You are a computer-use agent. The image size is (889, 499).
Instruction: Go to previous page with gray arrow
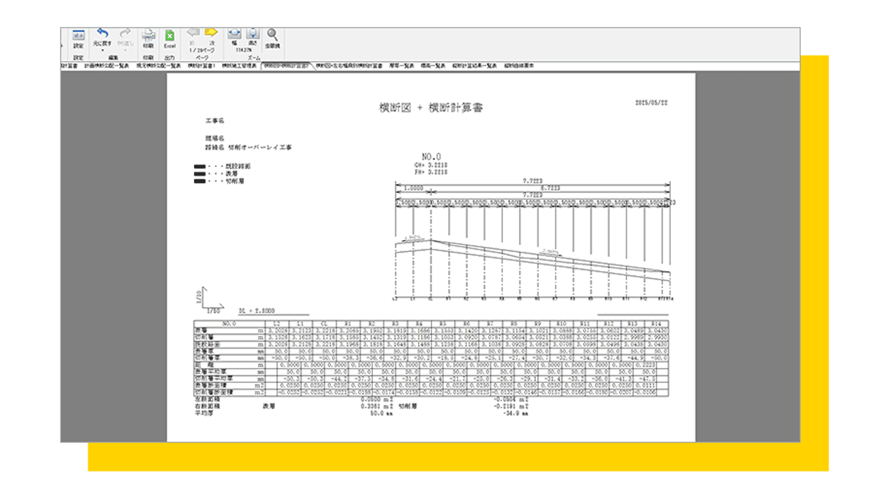pos(193,33)
